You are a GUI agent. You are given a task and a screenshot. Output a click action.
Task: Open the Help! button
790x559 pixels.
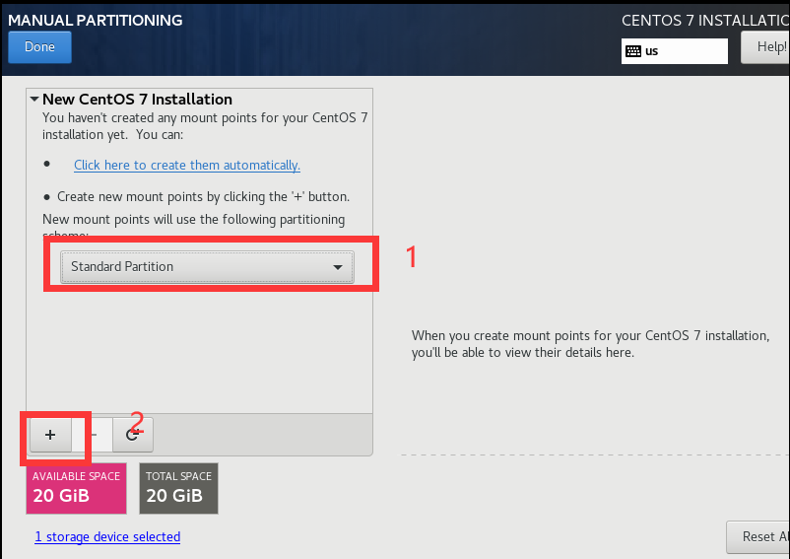point(765,47)
